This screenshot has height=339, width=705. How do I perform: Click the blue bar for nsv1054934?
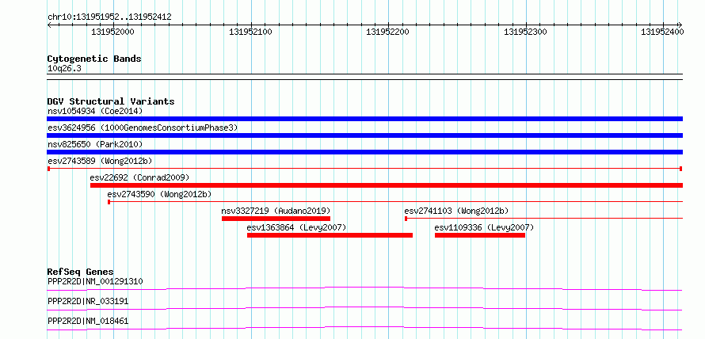[x=364, y=119]
